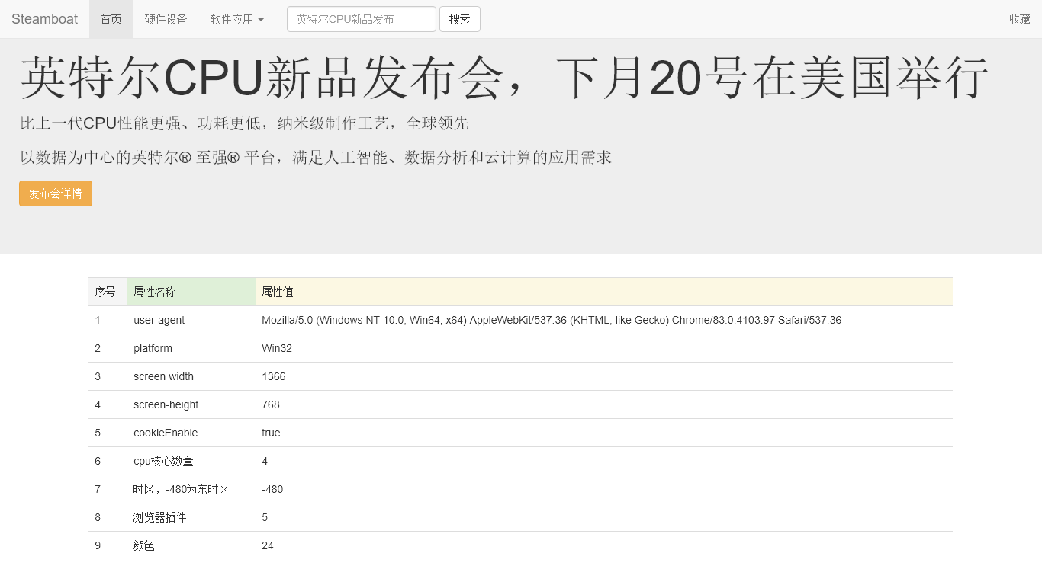
Task: Select the cookieEnable cell
Action: coord(191,433)
